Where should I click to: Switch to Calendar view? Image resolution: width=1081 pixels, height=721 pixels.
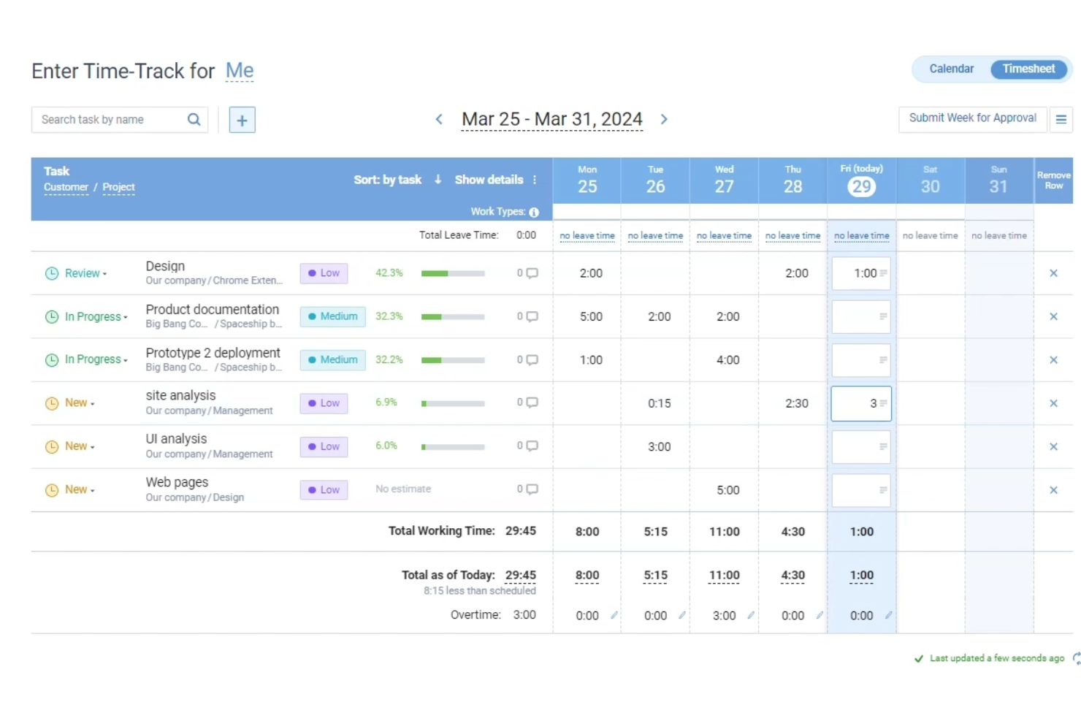951,69
